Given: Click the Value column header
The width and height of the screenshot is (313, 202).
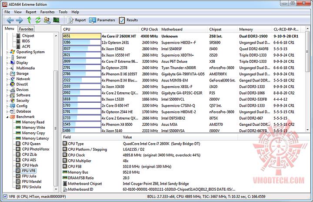Looking at the screenshot, I should click(x=179, y=137).
